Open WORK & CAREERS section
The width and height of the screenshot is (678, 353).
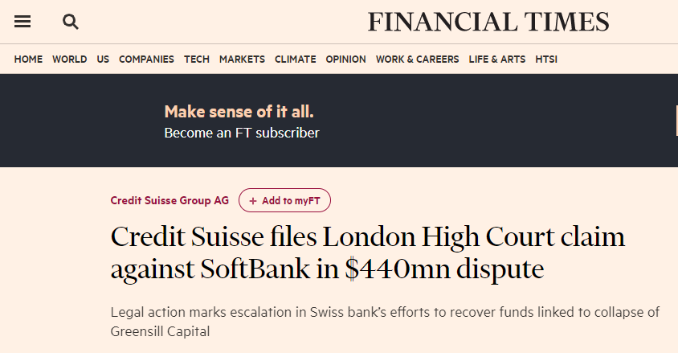coord(417,60)
